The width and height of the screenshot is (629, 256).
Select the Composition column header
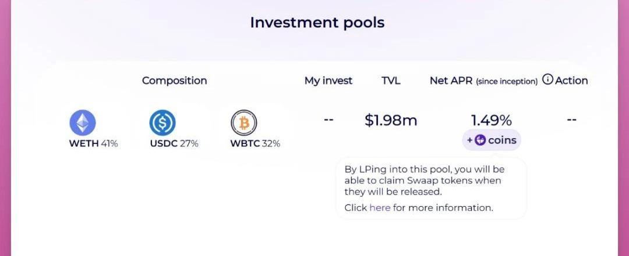(174, 81)
